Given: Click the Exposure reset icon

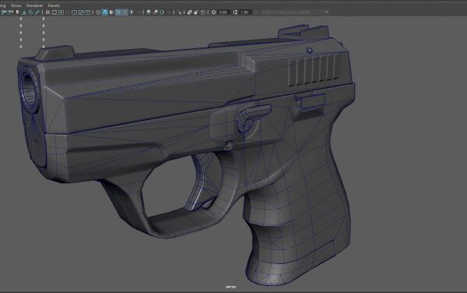Looking at the screenshot, I should click(x=214, y=12).
